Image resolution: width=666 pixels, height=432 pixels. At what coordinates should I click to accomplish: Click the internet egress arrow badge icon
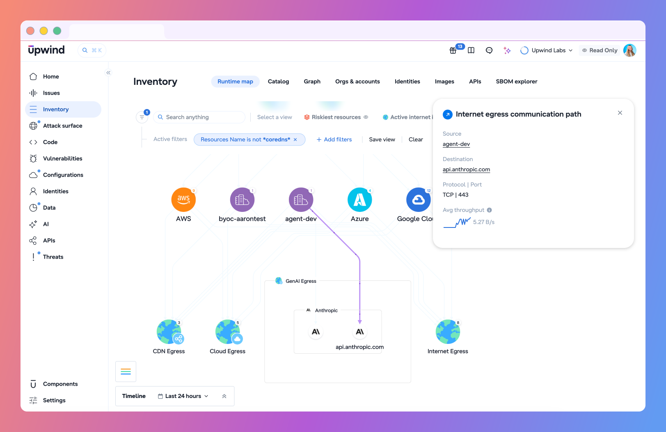448,114
